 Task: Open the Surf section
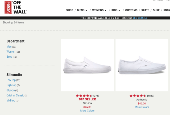pyautogui.click(x=156, y=10)
